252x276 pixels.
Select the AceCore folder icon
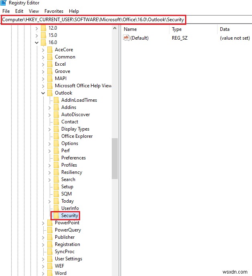coord(50,50)
